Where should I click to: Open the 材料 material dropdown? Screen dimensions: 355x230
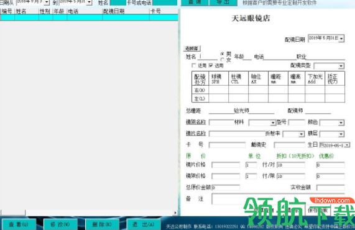coord(274,122)
